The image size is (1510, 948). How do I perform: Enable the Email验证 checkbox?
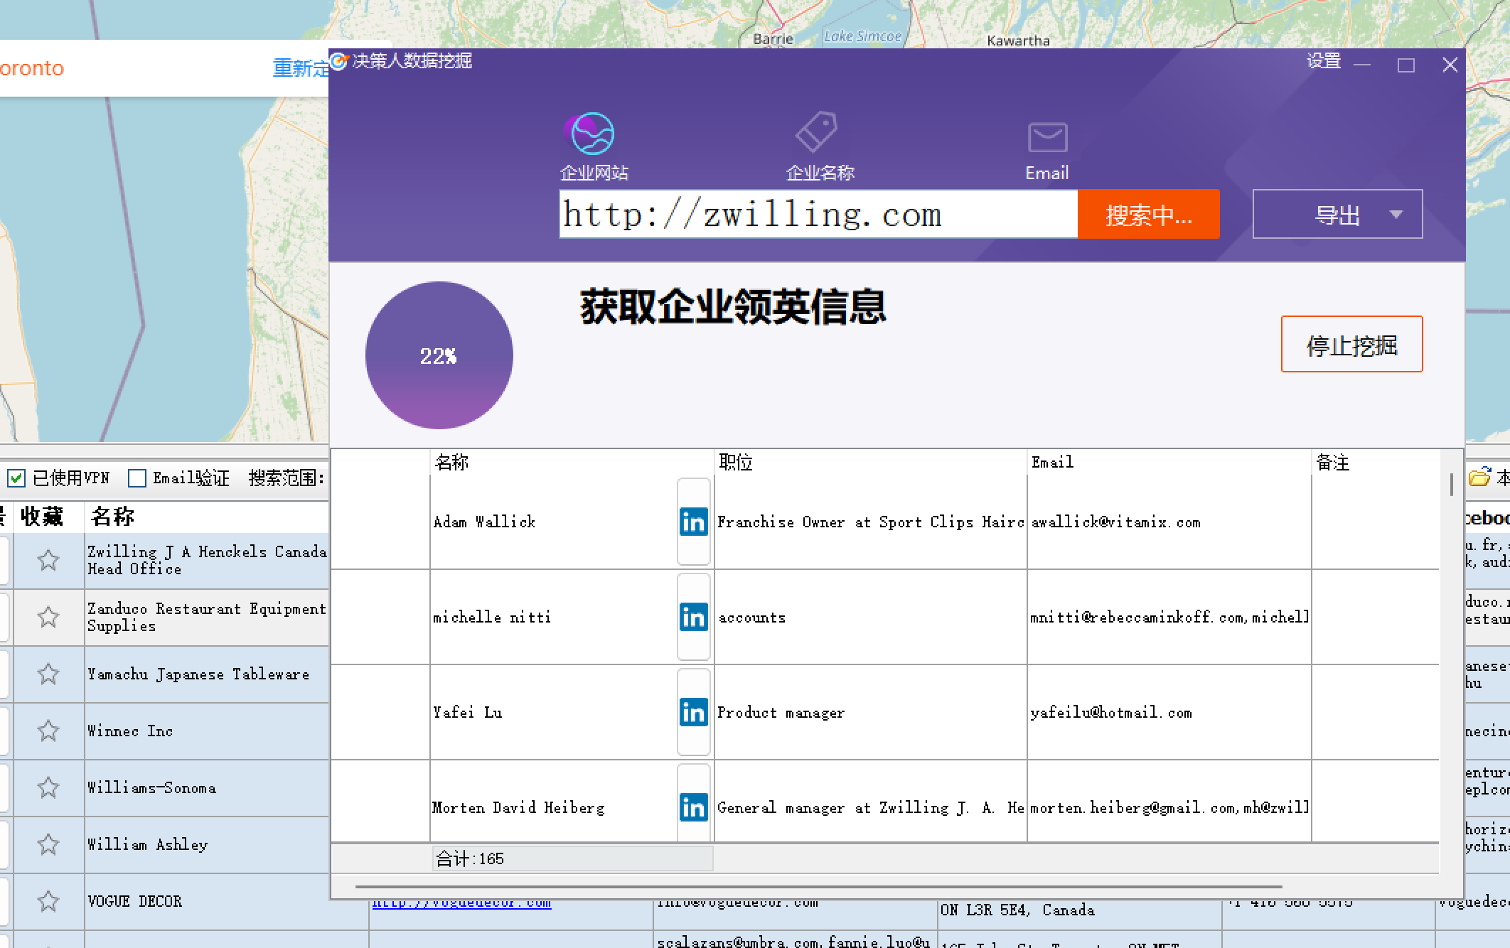tap(137, 478)
